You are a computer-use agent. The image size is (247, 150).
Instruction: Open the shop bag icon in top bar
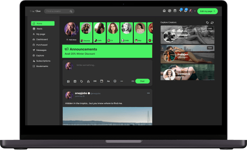(x=175, y=11)
